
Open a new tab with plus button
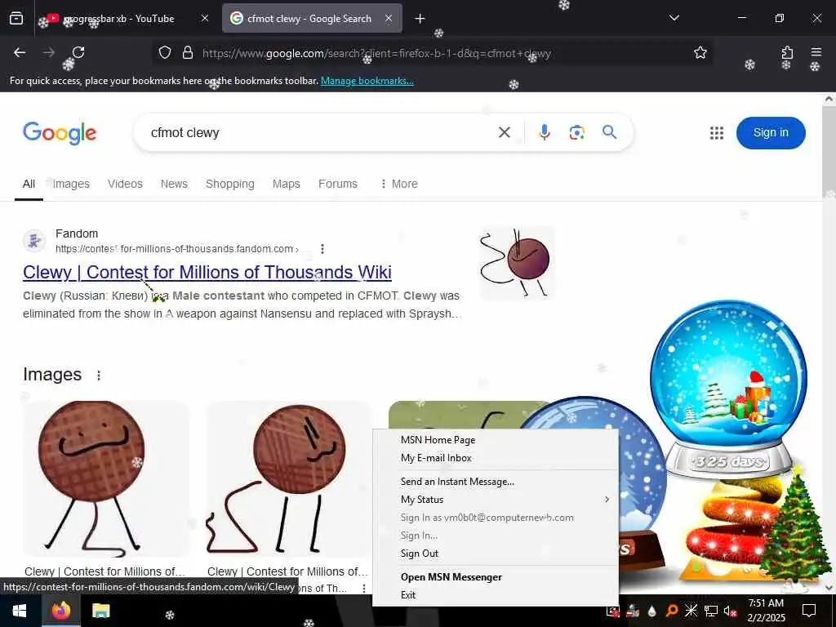coord(420,19)
